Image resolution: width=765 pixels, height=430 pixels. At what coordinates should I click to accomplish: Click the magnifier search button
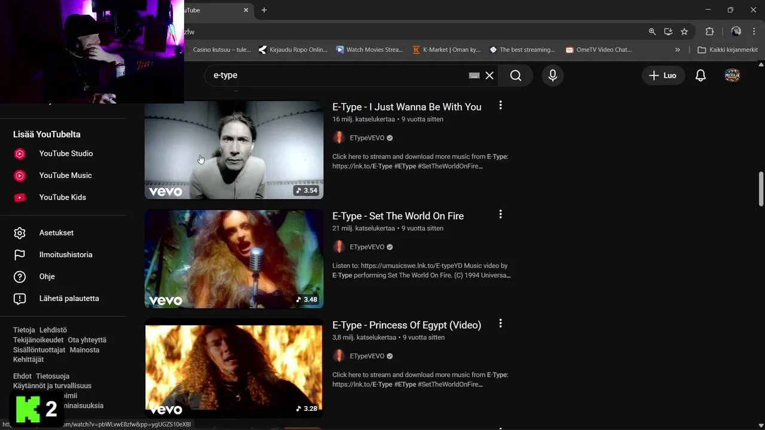[x=516, y=75]
